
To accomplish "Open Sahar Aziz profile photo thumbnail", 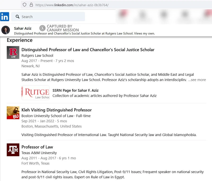I will [6, 30].
